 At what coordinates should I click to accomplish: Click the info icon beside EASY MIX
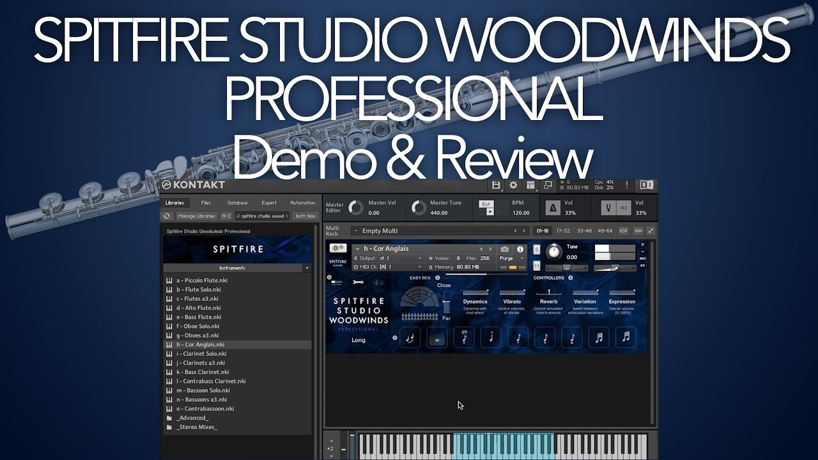436,278
